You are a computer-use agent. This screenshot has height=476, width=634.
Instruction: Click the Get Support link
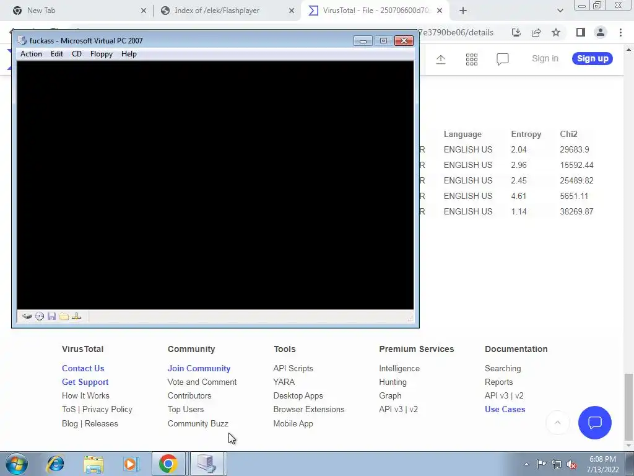click(x=85, y=382)
